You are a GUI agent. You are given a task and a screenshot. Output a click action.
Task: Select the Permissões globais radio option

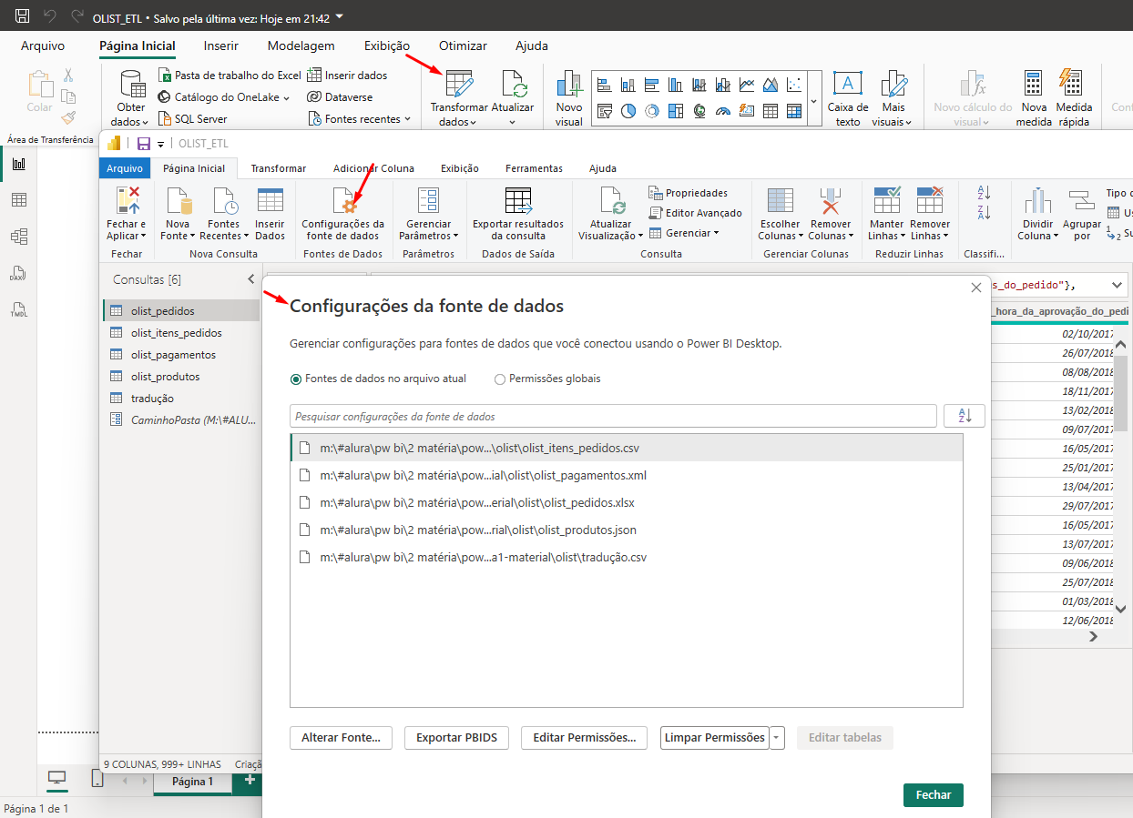pos(547,379)
